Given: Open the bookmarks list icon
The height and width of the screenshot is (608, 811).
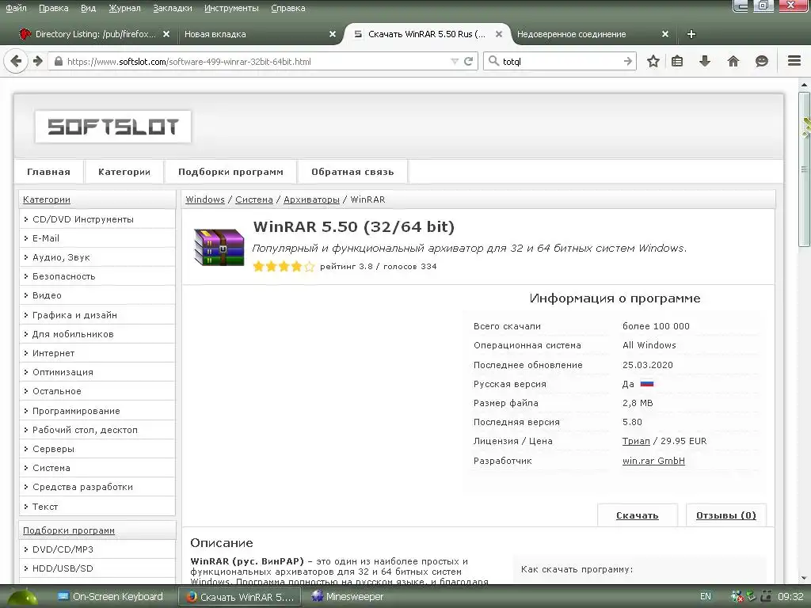Looking at the screenshot, I should (677, 61).
